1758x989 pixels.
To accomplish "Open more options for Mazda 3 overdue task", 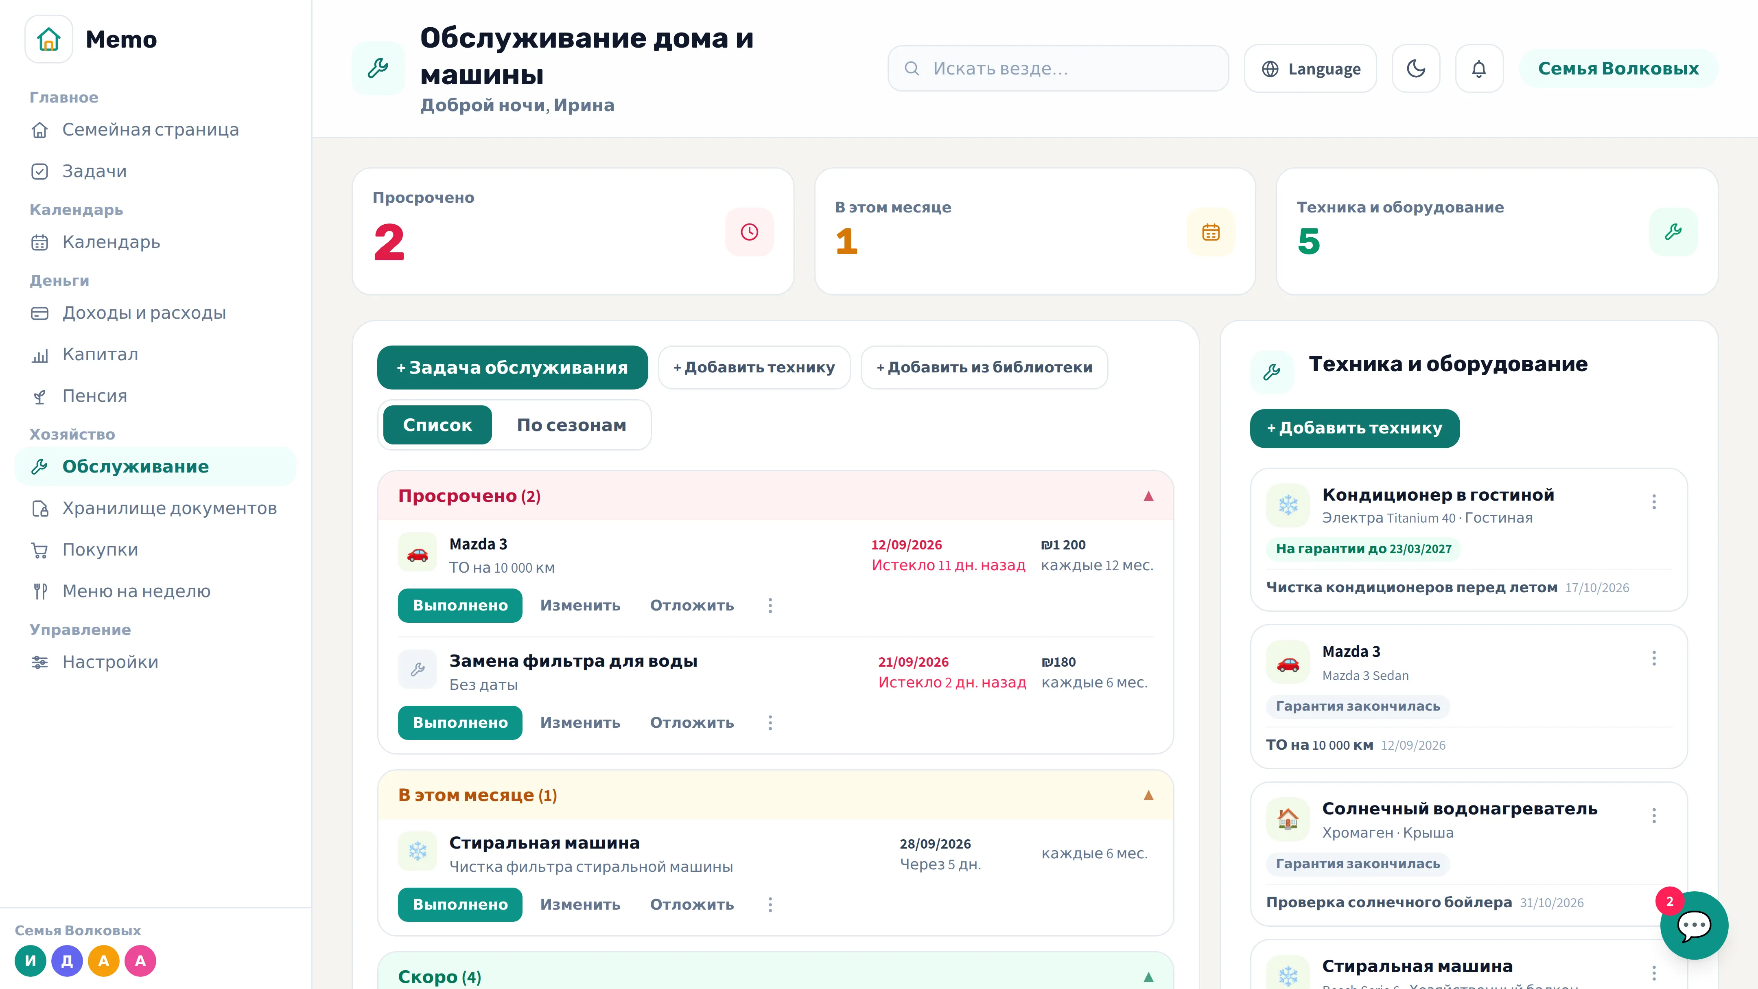I will tap(770, 606).
